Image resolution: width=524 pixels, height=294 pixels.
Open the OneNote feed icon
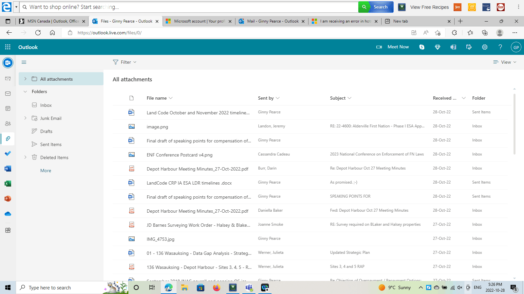tap(453, 47)
